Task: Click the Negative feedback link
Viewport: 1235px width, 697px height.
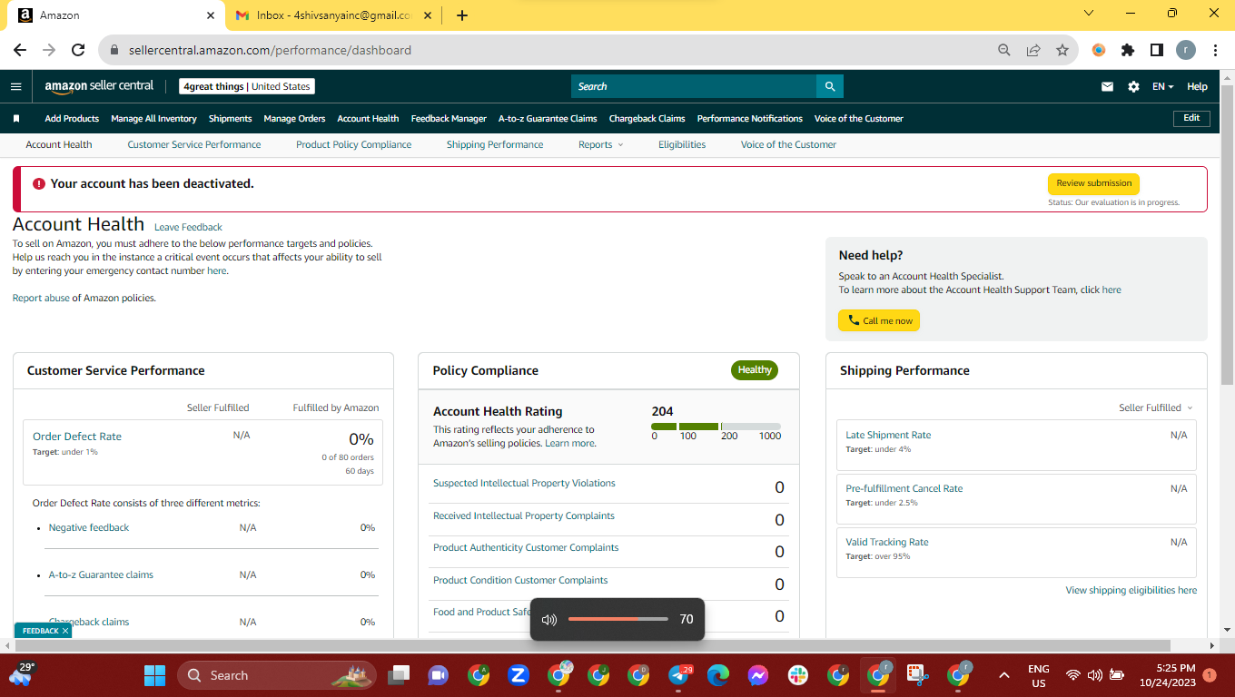Action: (89, 527)
